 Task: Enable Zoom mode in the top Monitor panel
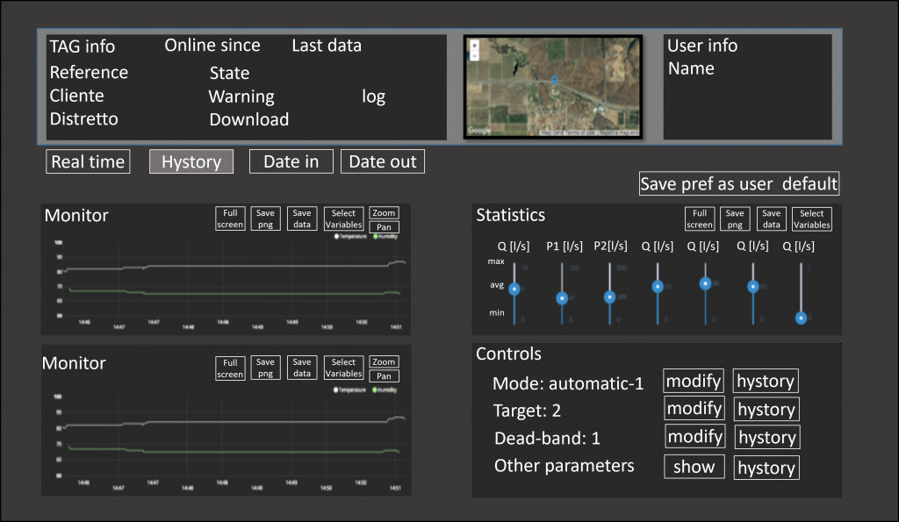(x=384, y=212)
